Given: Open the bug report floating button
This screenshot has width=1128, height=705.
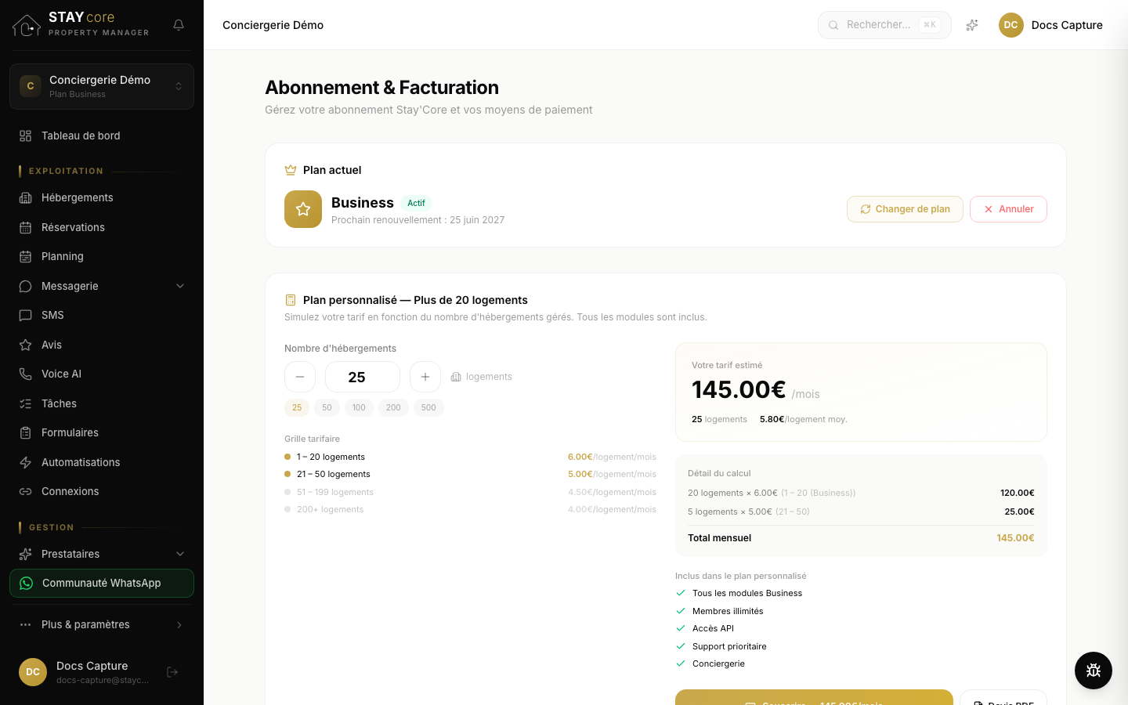Looking at the screenshot, I should pos(1094,671).
